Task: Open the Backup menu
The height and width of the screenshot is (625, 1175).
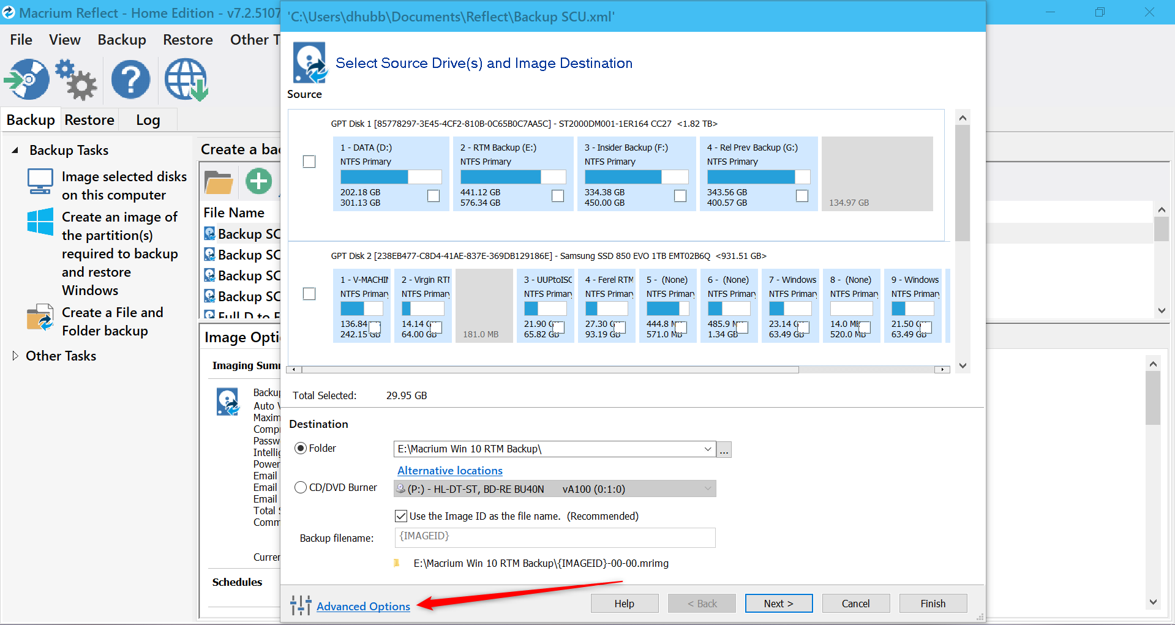Action: 122,40
